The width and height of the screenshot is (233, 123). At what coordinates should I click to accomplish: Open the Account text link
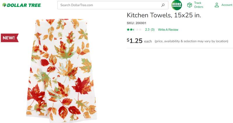pos(227,5)
